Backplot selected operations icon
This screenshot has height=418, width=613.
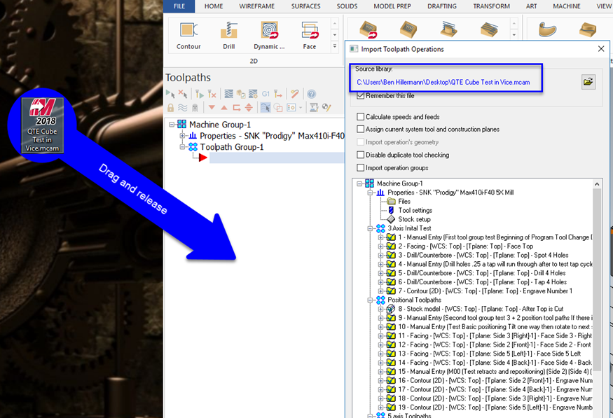(x=229, y=94)
